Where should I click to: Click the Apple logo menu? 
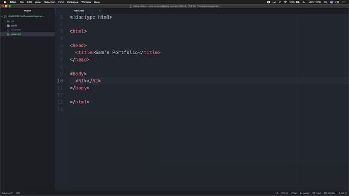5,2
